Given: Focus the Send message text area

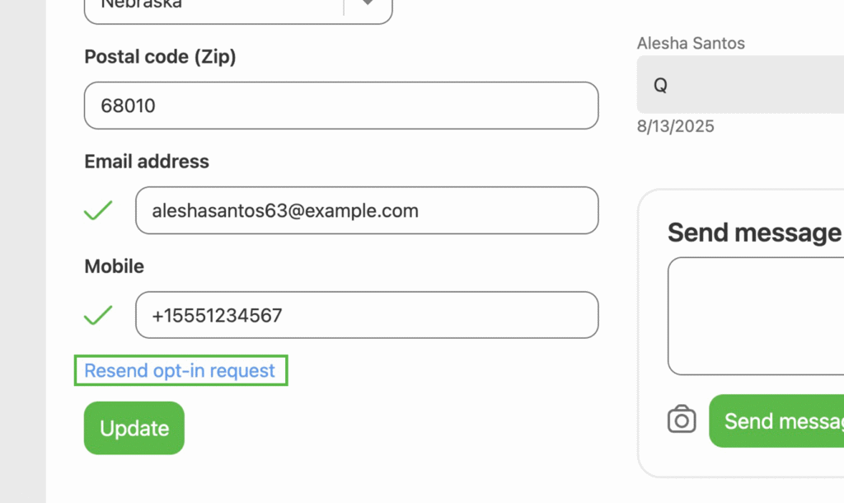Looking at the screenshot, I should coord(755,316).
